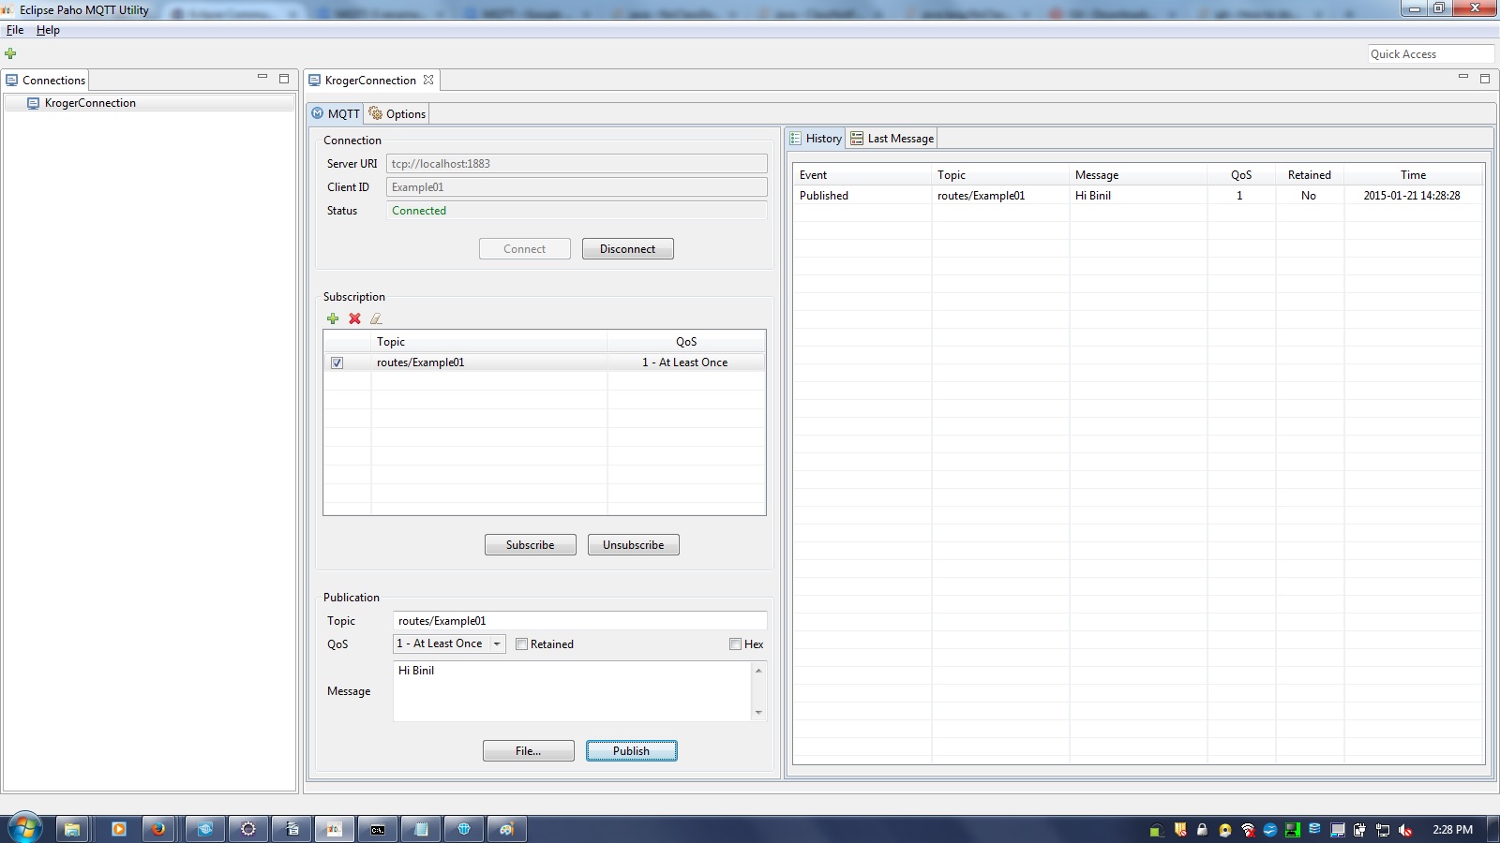This screenshot has height=843, width=1500.
Task: Open Windows Start menu
Action: [25, 828]
